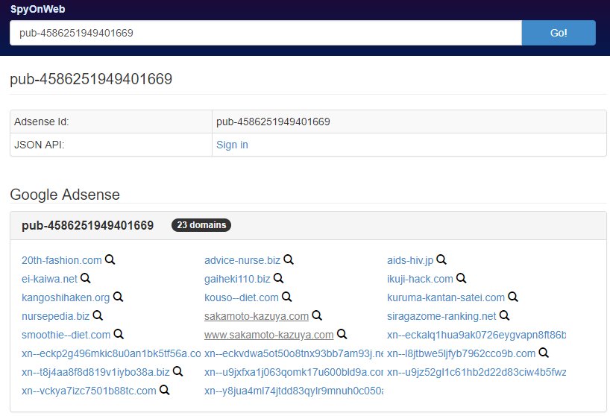Click magnifier icon next to gaiheki110.biz
The height and width of the screenshot is (416, 610).
279,278
